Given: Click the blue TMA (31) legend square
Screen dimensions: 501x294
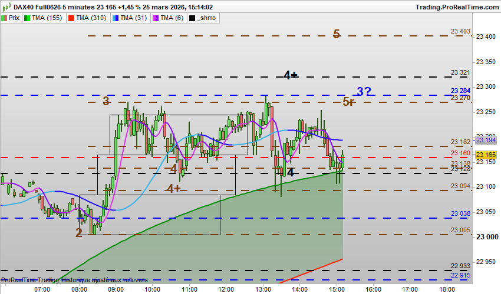Looking at the screenshot, I should pyautogui.click(x=116, y=18).
